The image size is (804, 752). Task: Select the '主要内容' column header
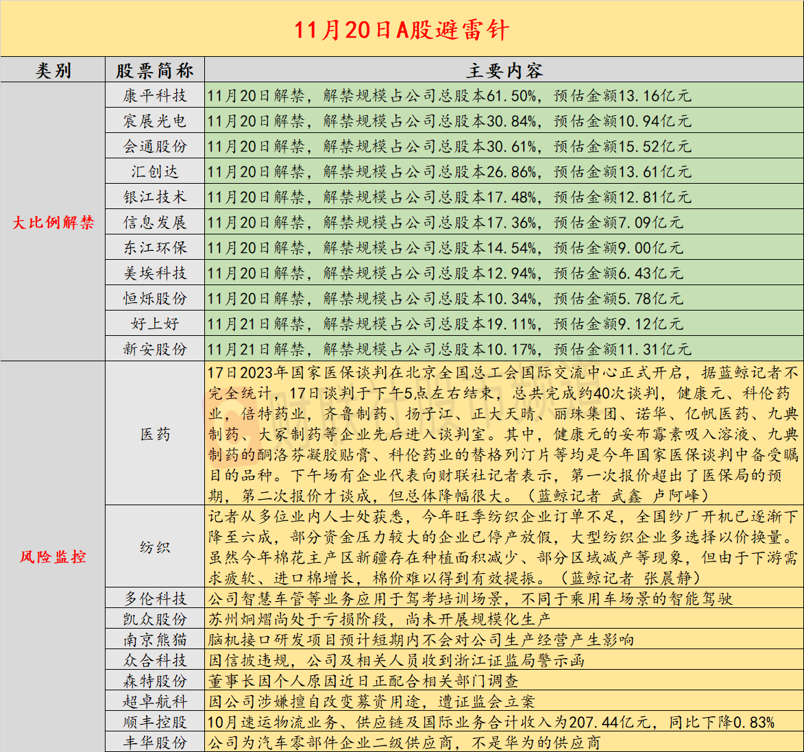[x=504, y=71]
